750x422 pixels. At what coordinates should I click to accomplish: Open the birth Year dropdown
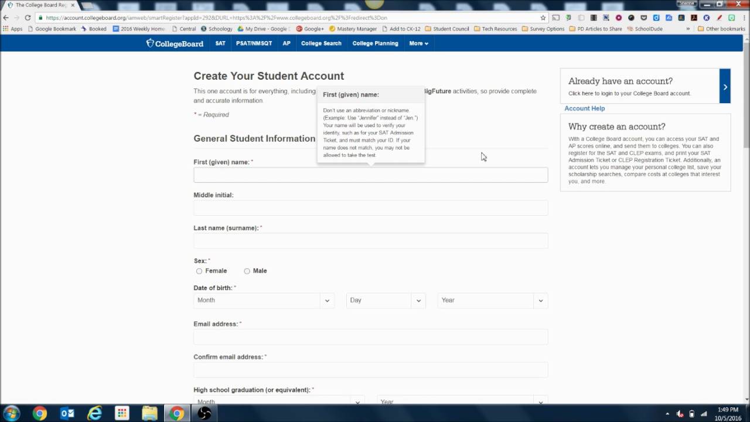[492, 300]
